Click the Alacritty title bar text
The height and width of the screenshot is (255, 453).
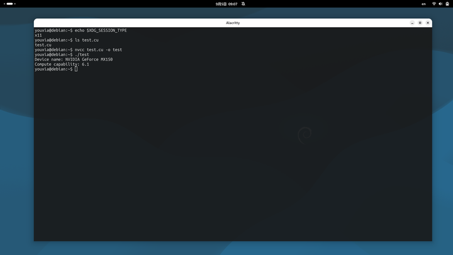(x=233, y=23)
